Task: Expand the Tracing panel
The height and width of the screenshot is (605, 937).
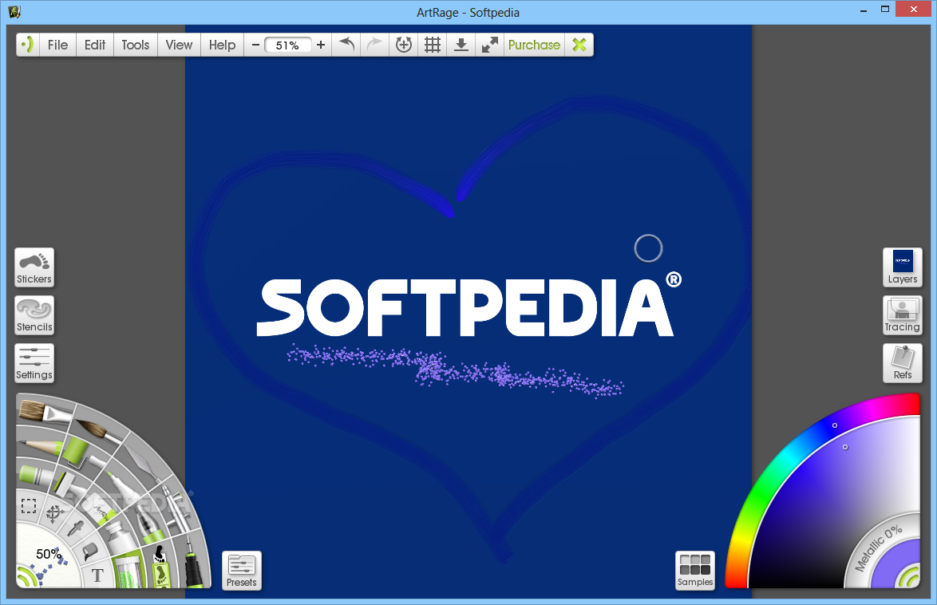Action: point(903,315)
